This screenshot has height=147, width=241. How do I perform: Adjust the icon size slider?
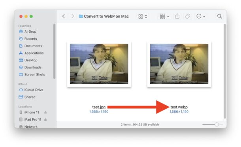[x=213, y=124]
